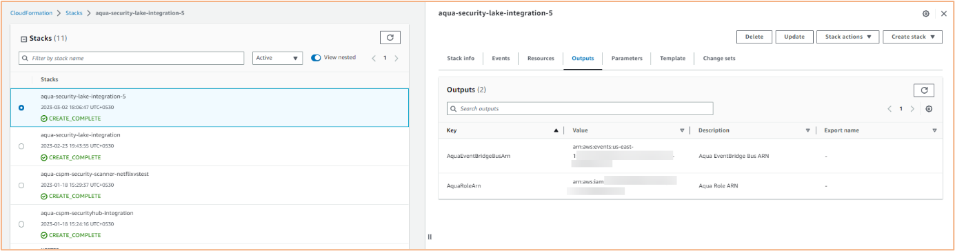Image resolution: width=955 pixels, height=251 pixels.
Task: Switch to the Events tab
Action: click(501, 59)
